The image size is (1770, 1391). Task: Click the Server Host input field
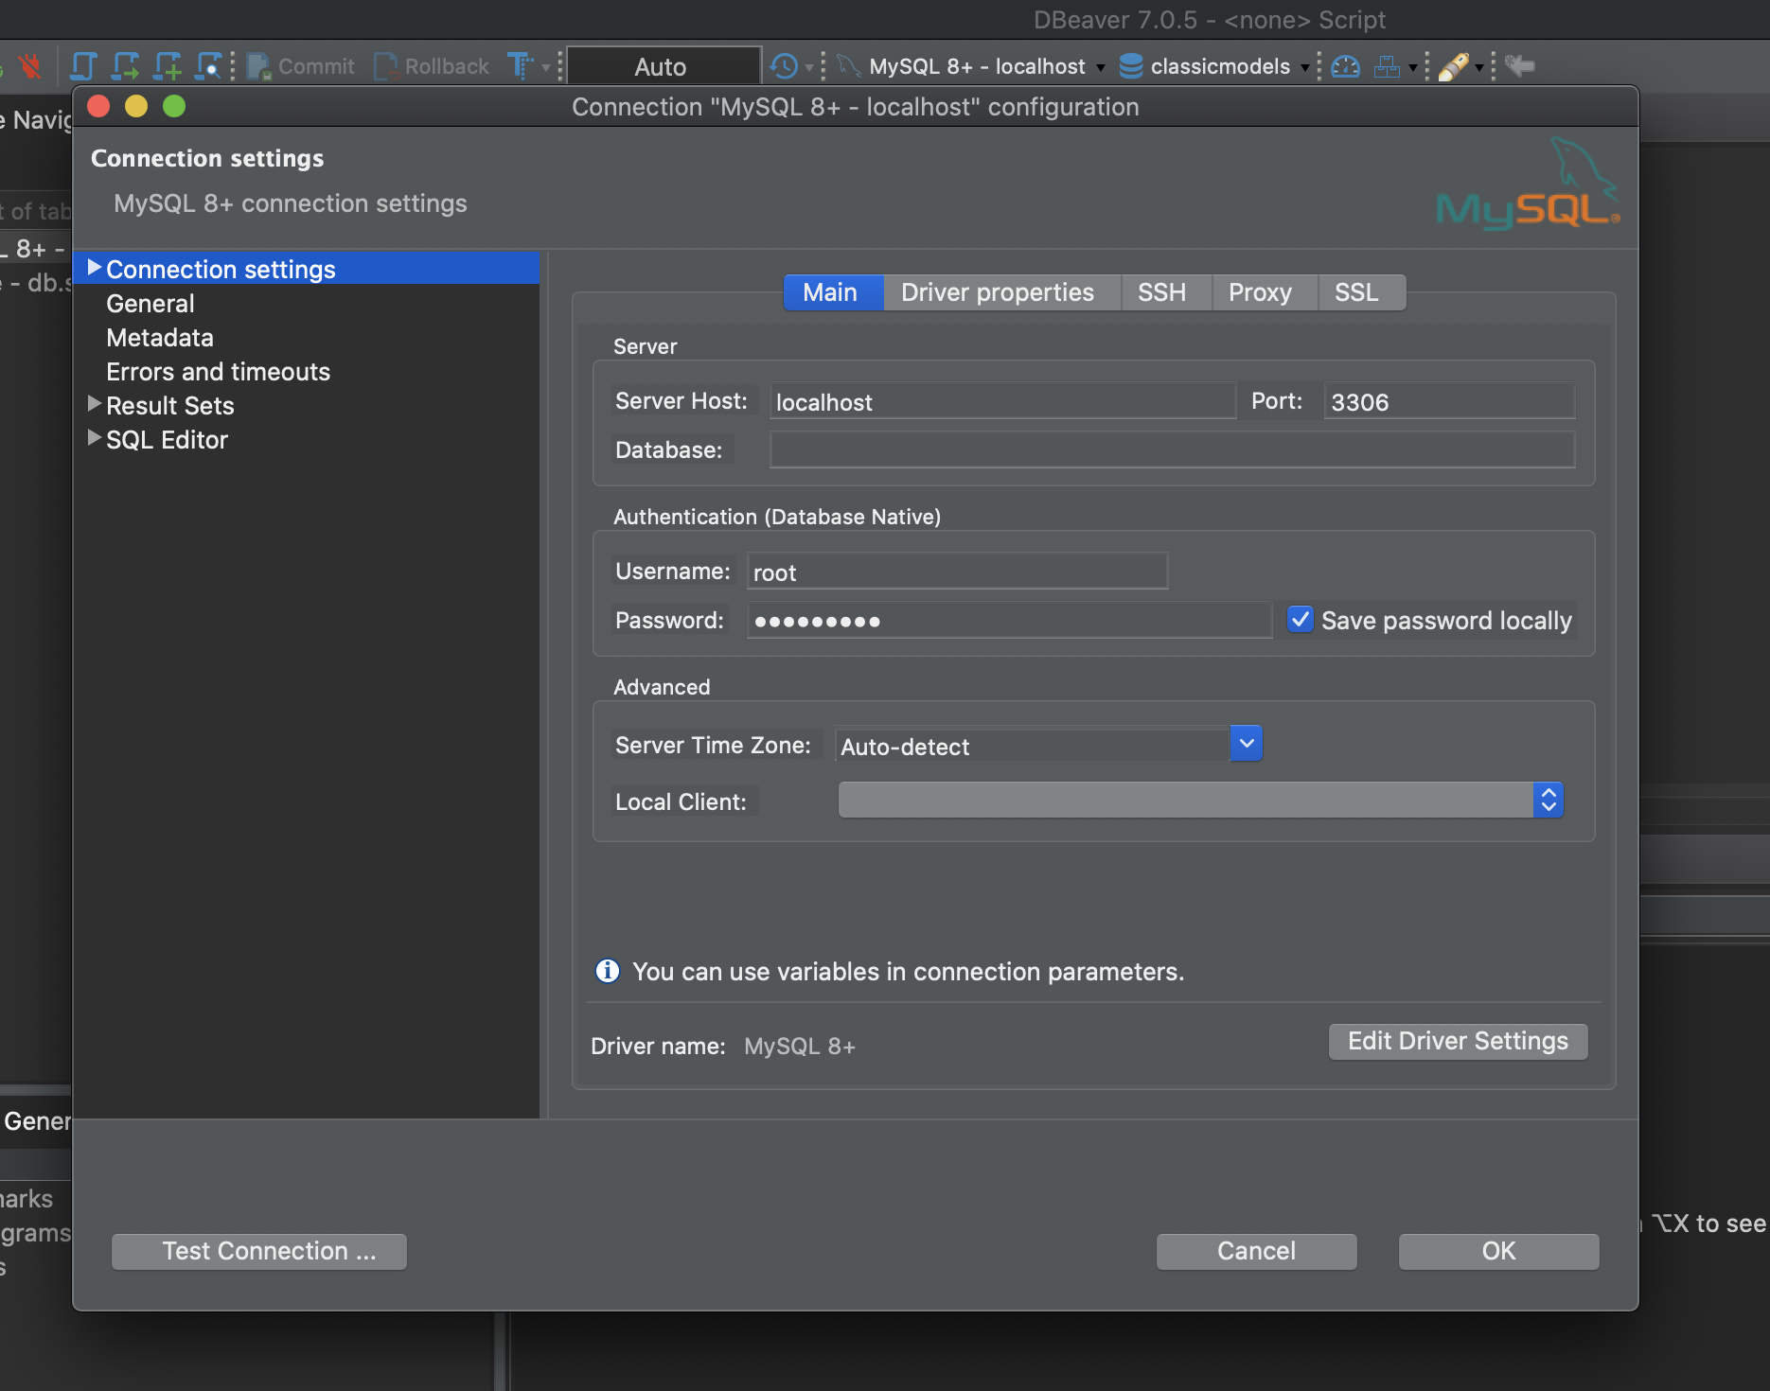tap(1002, 401)
